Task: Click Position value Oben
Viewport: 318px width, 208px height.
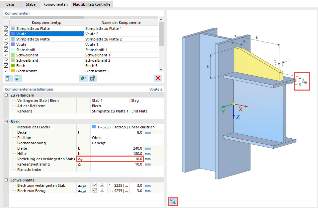Action: pyautogui.click(x=97, y=138)
